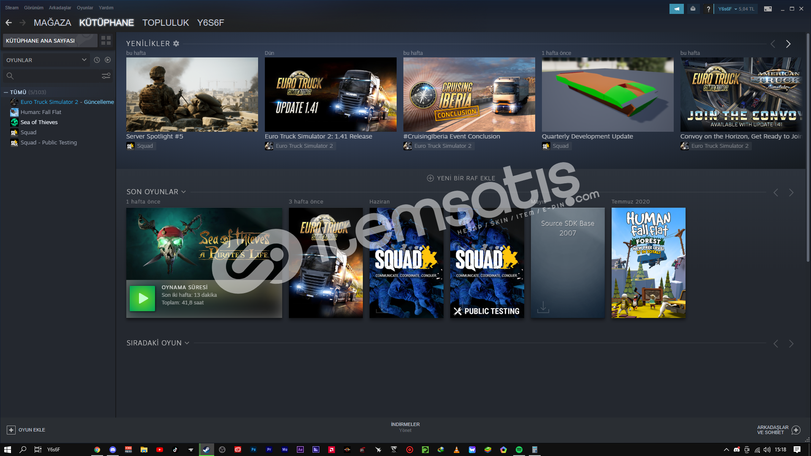Open Server Spotlight #5 news thumbnail
Viewport: 811px width, 456px height.
tap(192, 95)
